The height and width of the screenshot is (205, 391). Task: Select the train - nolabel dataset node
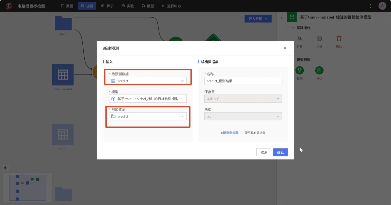(x=63, y=75)
